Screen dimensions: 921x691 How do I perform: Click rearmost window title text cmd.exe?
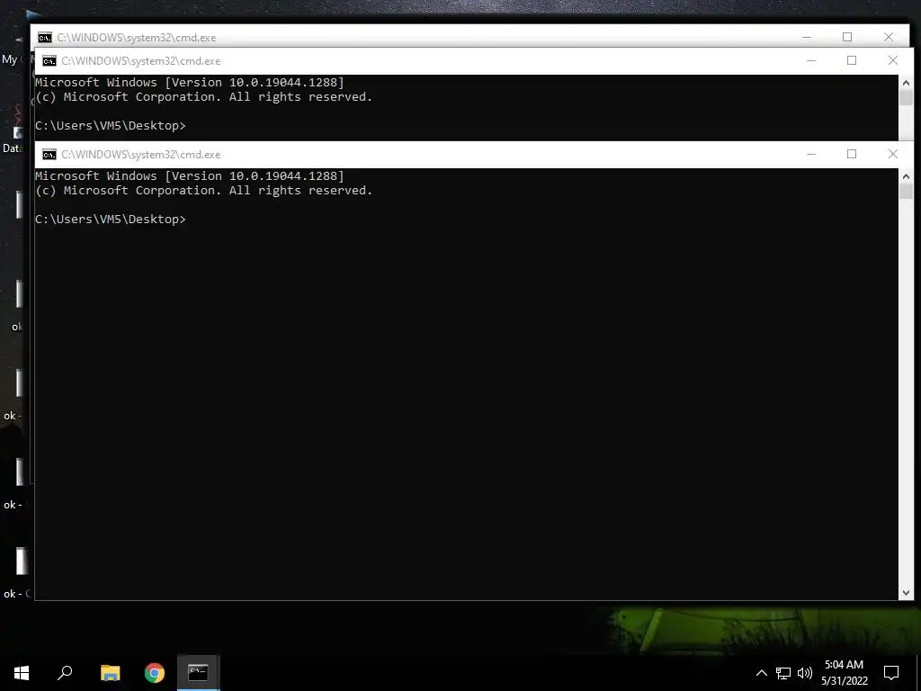tap(137, 38)
